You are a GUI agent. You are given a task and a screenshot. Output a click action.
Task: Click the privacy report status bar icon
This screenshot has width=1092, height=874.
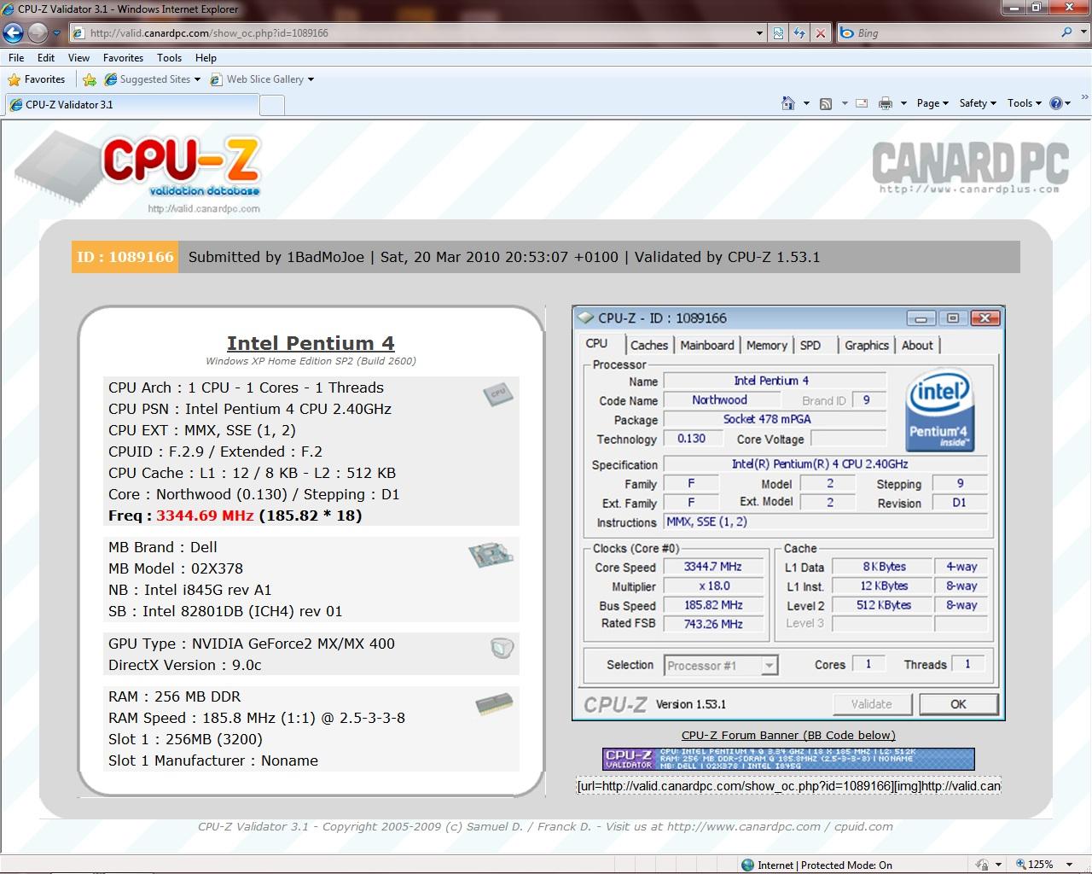click(983, 865)
